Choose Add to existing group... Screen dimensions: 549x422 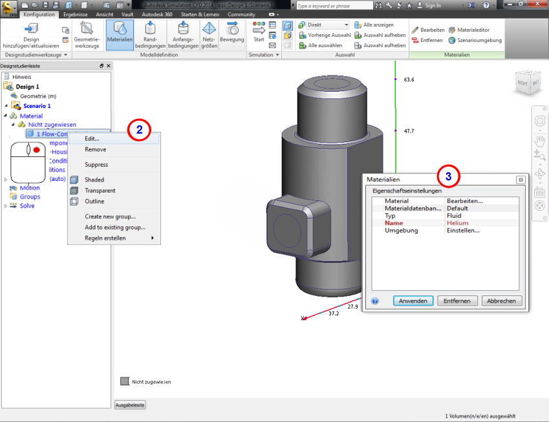click(x=114, y=227)
